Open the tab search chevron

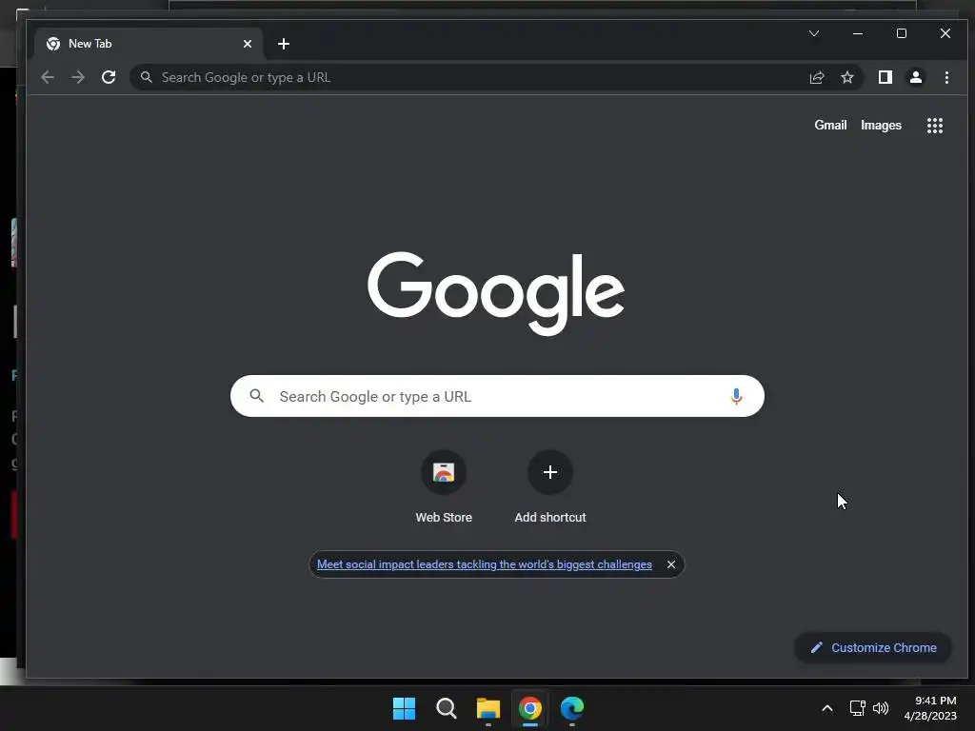pyautogui.click(x=814, y=33)
